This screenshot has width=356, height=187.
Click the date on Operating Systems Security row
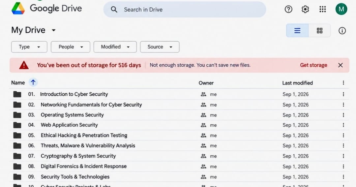(296, 115)
